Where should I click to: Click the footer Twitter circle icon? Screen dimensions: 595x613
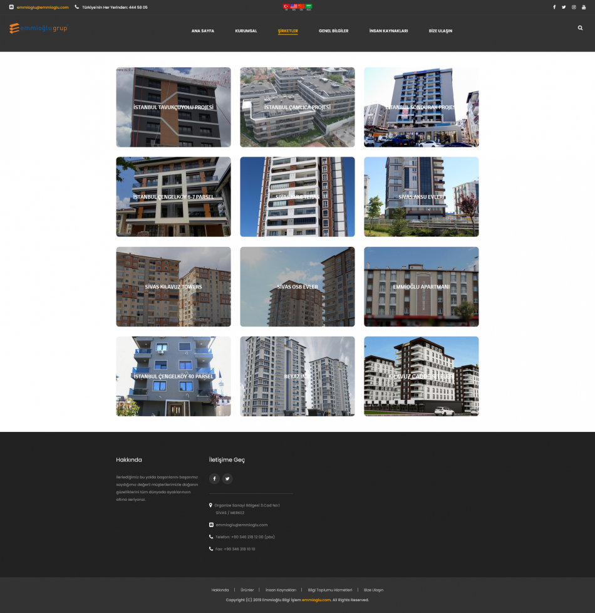(227, 479)
